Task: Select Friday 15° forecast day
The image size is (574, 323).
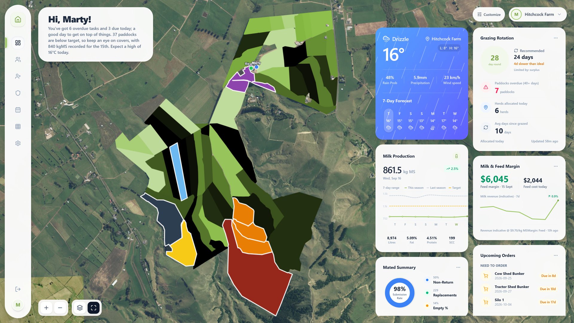Action: (399, 121)
